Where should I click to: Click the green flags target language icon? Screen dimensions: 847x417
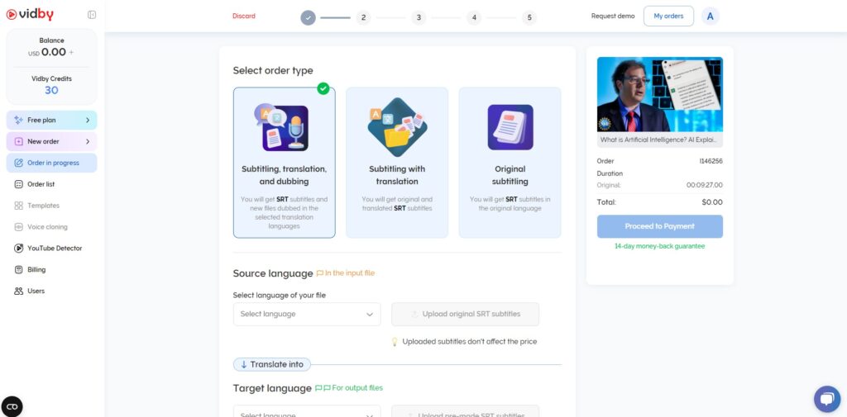click(323, 388)
